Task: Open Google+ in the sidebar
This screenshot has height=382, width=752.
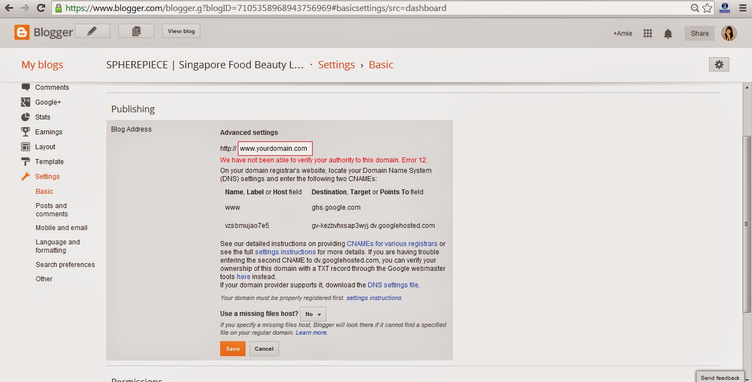Action: tap(48, 102)
